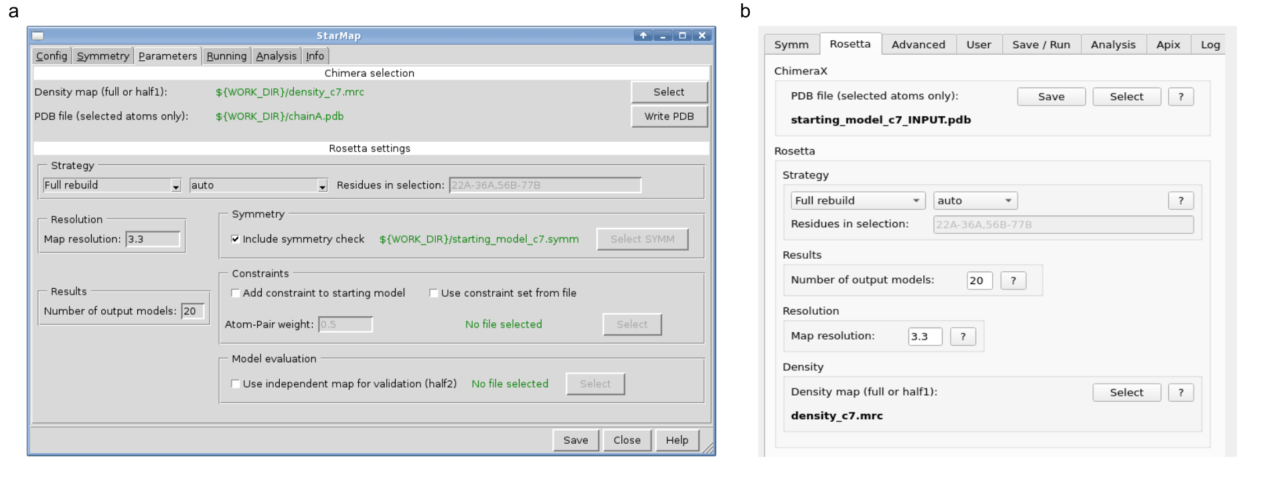Click the Map resolution field in StarMap window

click(153, 239)
